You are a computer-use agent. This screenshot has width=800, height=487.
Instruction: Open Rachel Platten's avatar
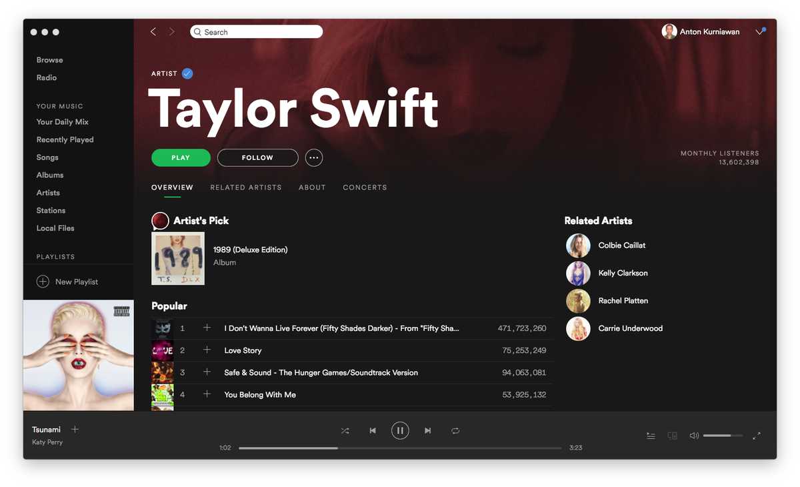(578, 301)
